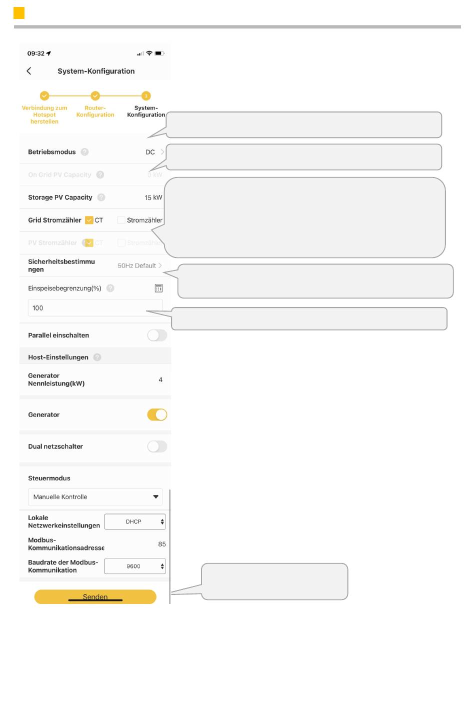The height and width of the screenshot is (704, 475).
Task: Click help icon beside Einspeisebegrenzung(%)
Action: 110,288
